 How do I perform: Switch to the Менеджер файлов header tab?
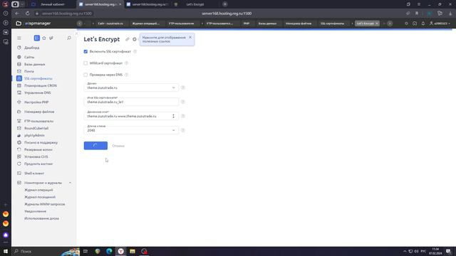(299, 23)
